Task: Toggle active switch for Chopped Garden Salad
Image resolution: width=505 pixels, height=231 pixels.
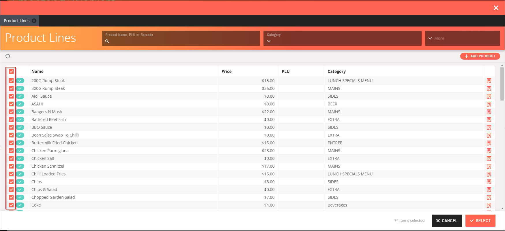Action: click(20, 197)
